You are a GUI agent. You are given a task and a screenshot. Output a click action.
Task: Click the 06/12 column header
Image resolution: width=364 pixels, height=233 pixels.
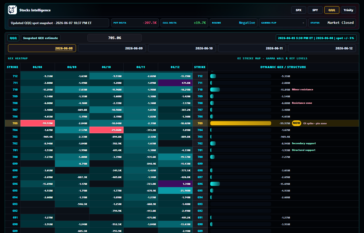tap(175, 67)
